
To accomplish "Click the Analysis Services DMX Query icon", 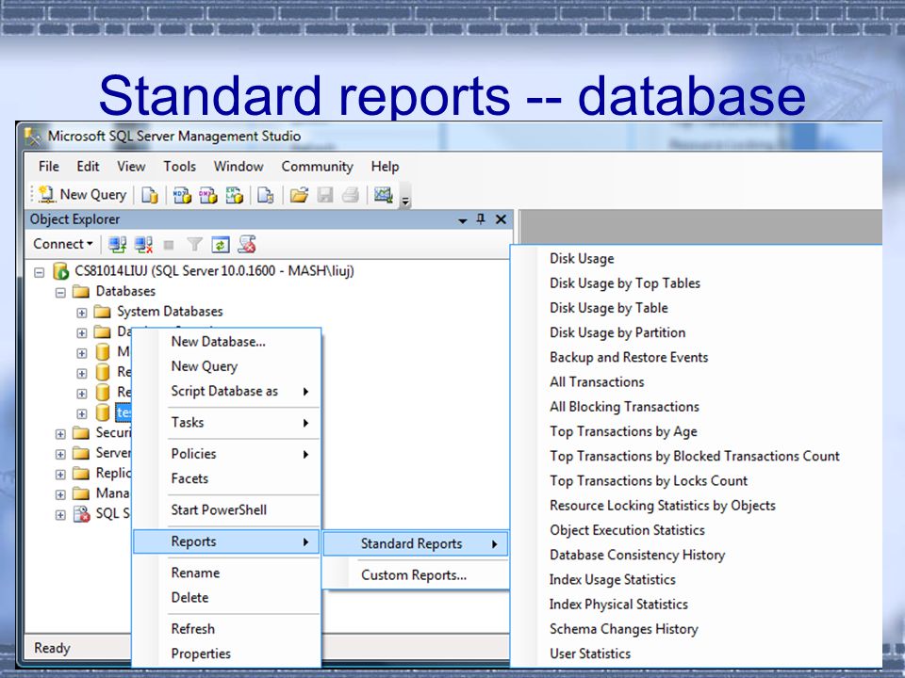I will point(208,196).
